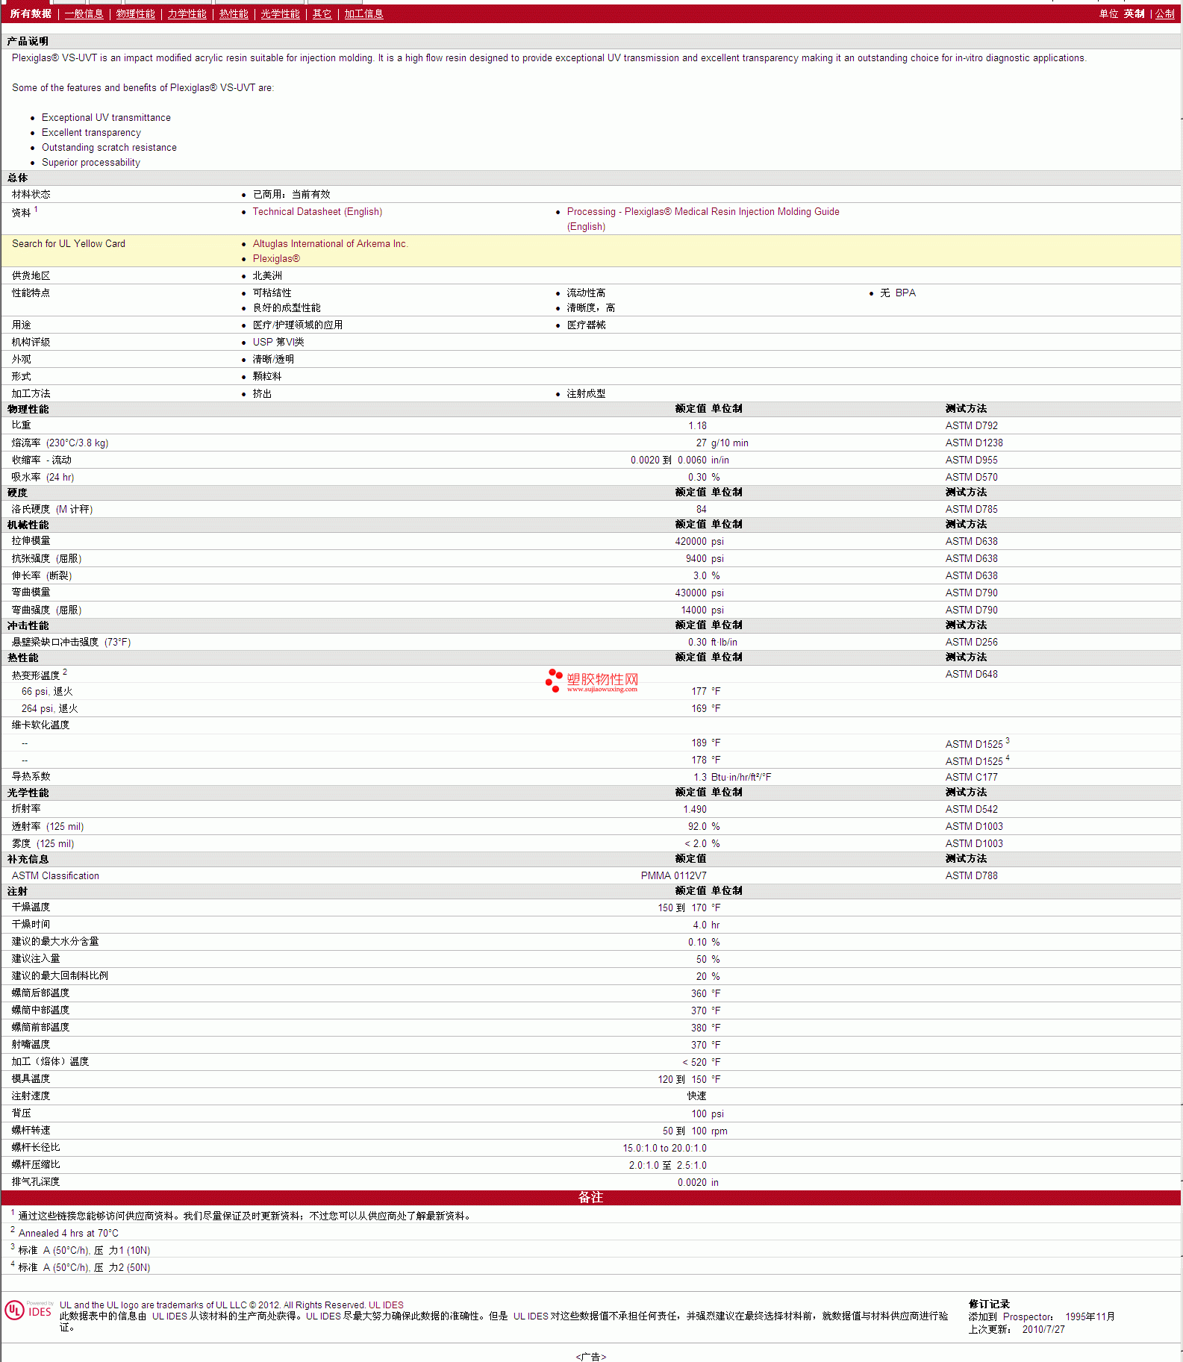The image size is (1183, 1362).
Task: Click ASTM D788 test method
Action: (971, 876)
